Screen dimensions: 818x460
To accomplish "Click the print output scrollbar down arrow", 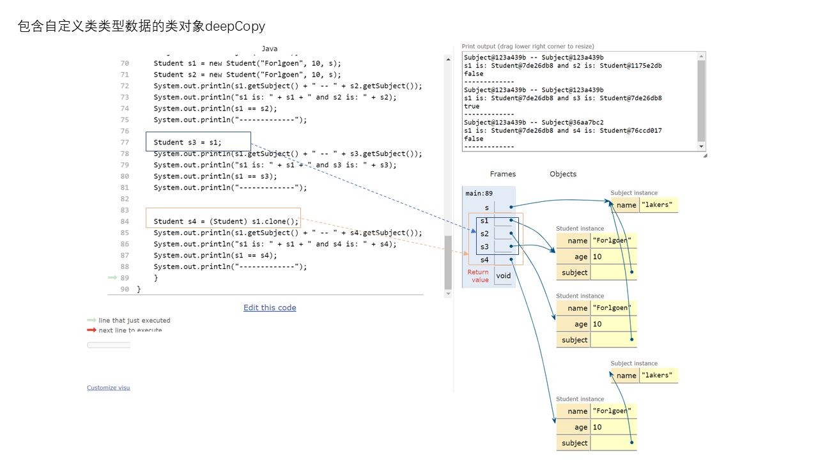I will [702, 146].
